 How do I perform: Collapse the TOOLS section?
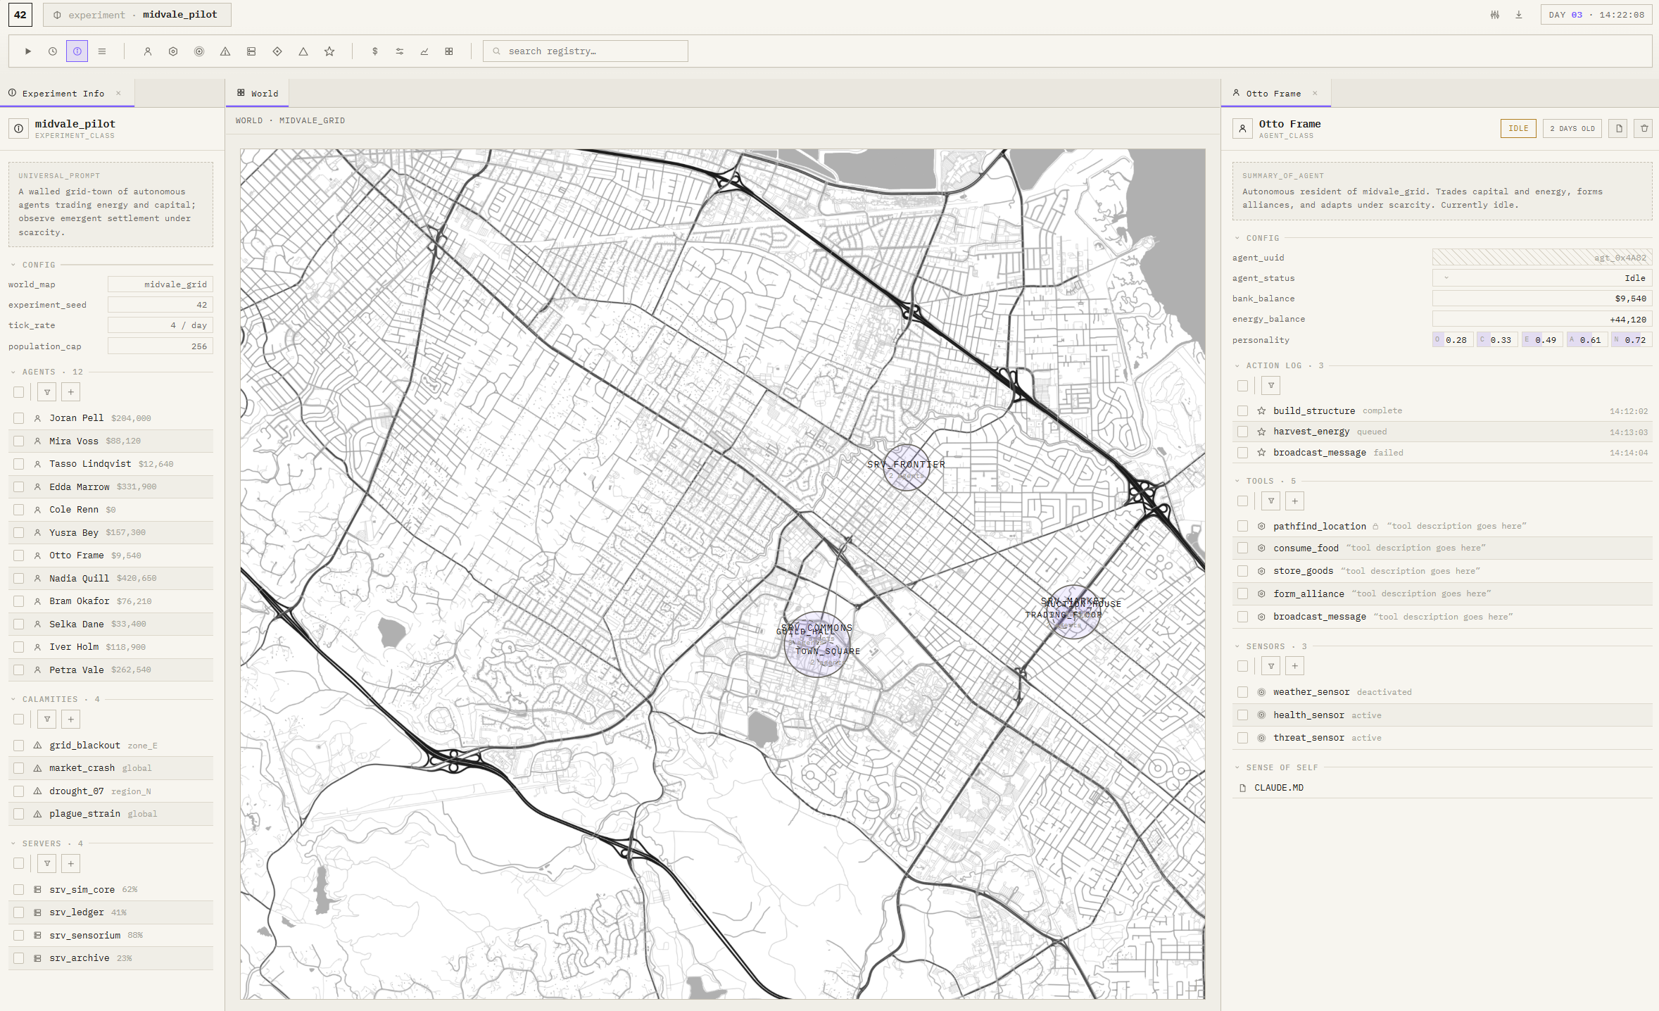(1237, 482)
